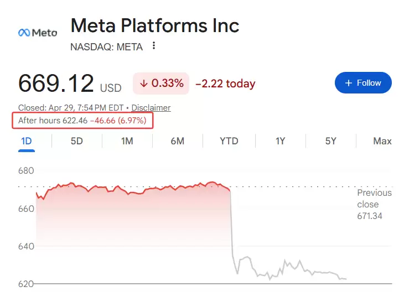Open the Disclaimer link

(151, 108)
